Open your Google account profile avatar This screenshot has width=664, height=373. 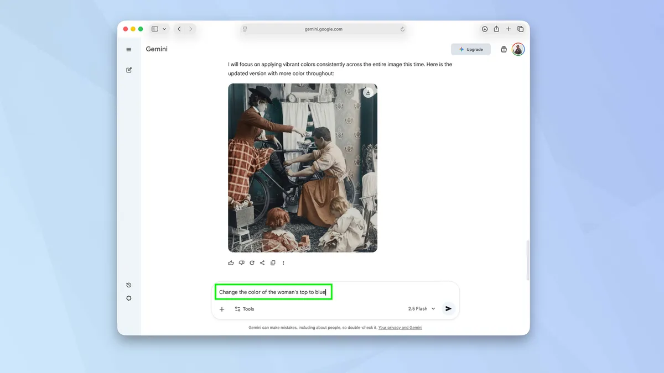pyautogui.click(x=518, y=49)
